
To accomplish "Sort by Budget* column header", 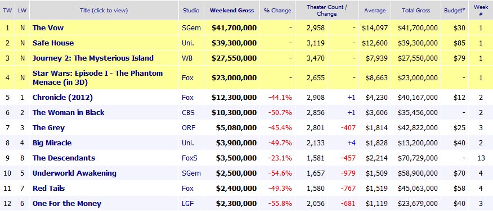I will [454, 10].
